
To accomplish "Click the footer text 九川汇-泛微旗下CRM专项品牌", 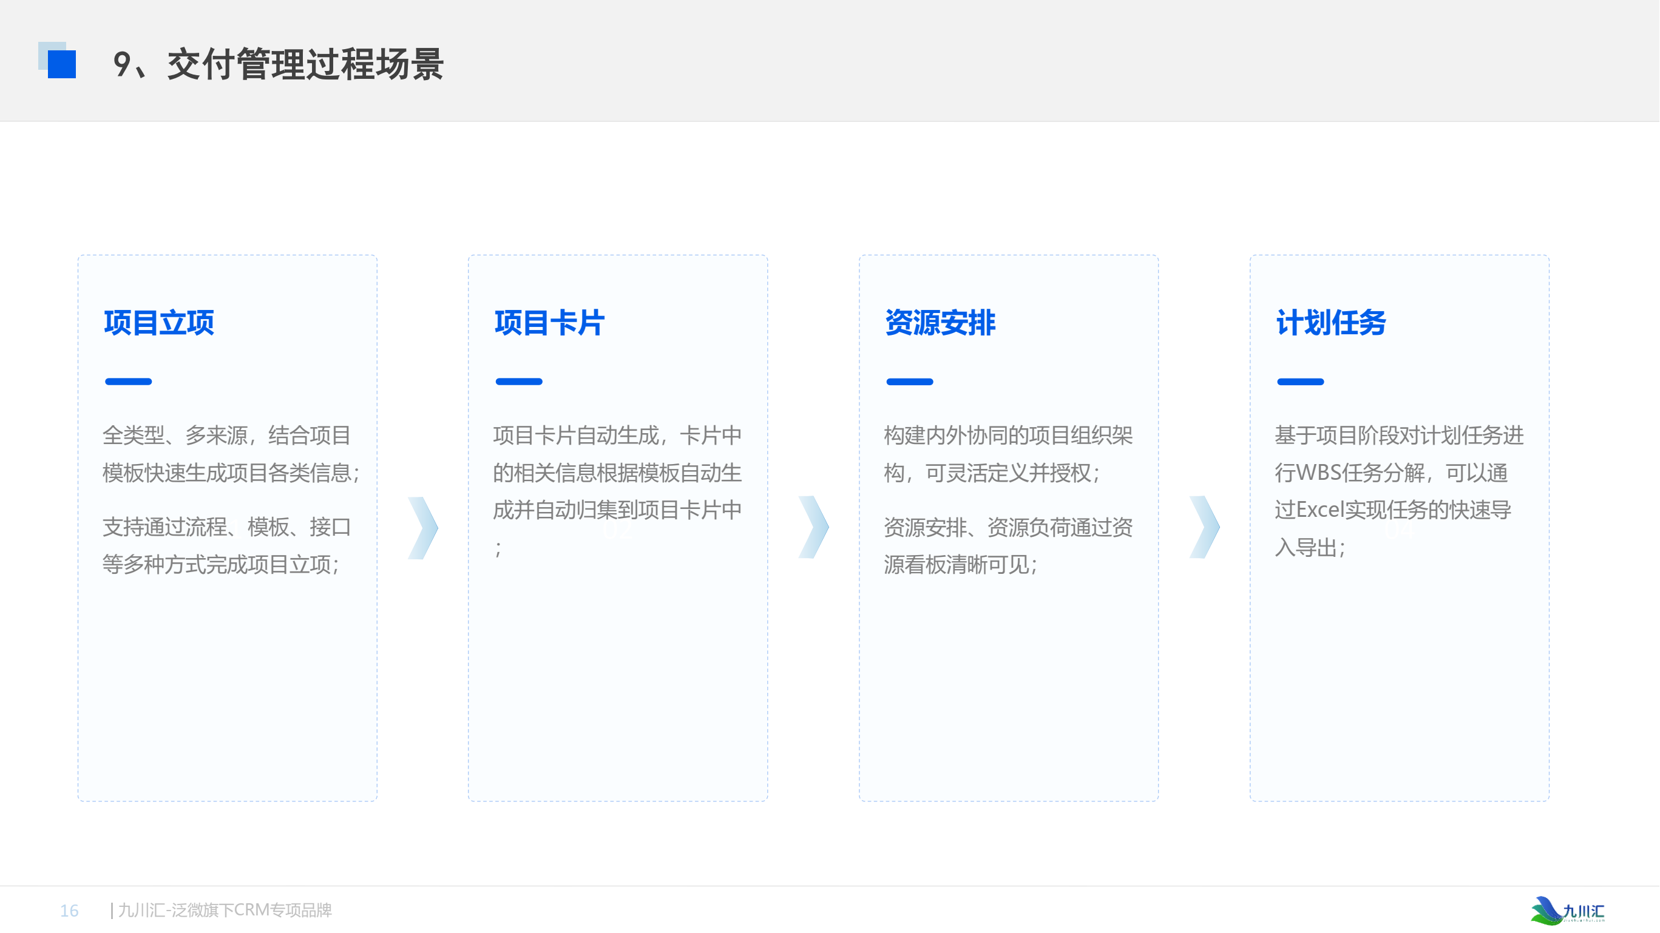I will point(225,910).
